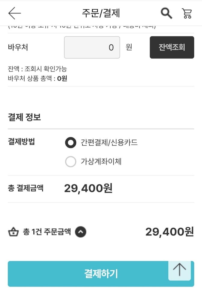202x288 pixels.
Task: Tap the 잔액 : 조회시 확인가능 text
Action: click(37, 69)
